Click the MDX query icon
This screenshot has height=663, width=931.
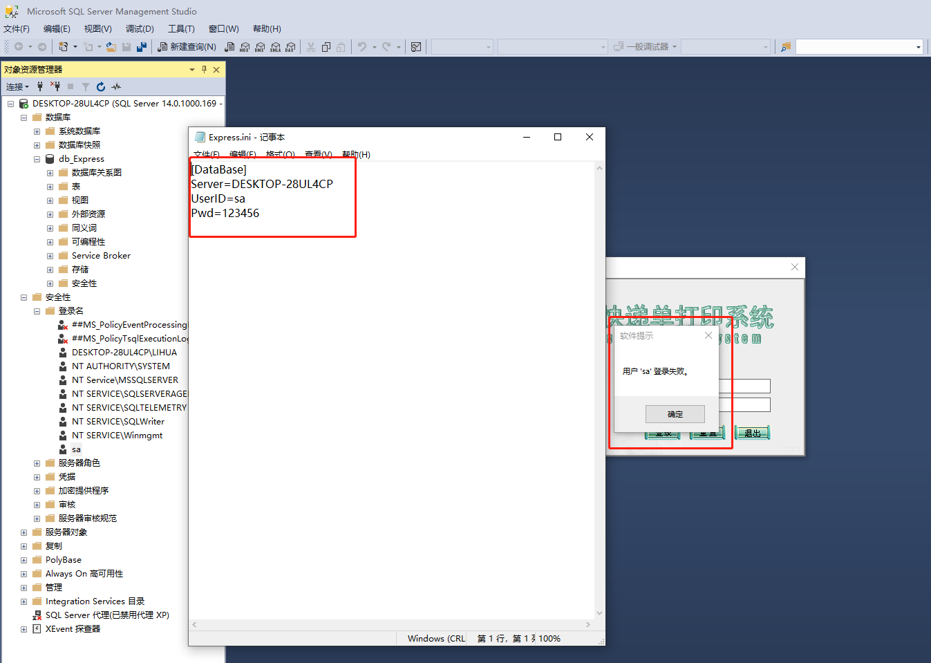(245, 47)
